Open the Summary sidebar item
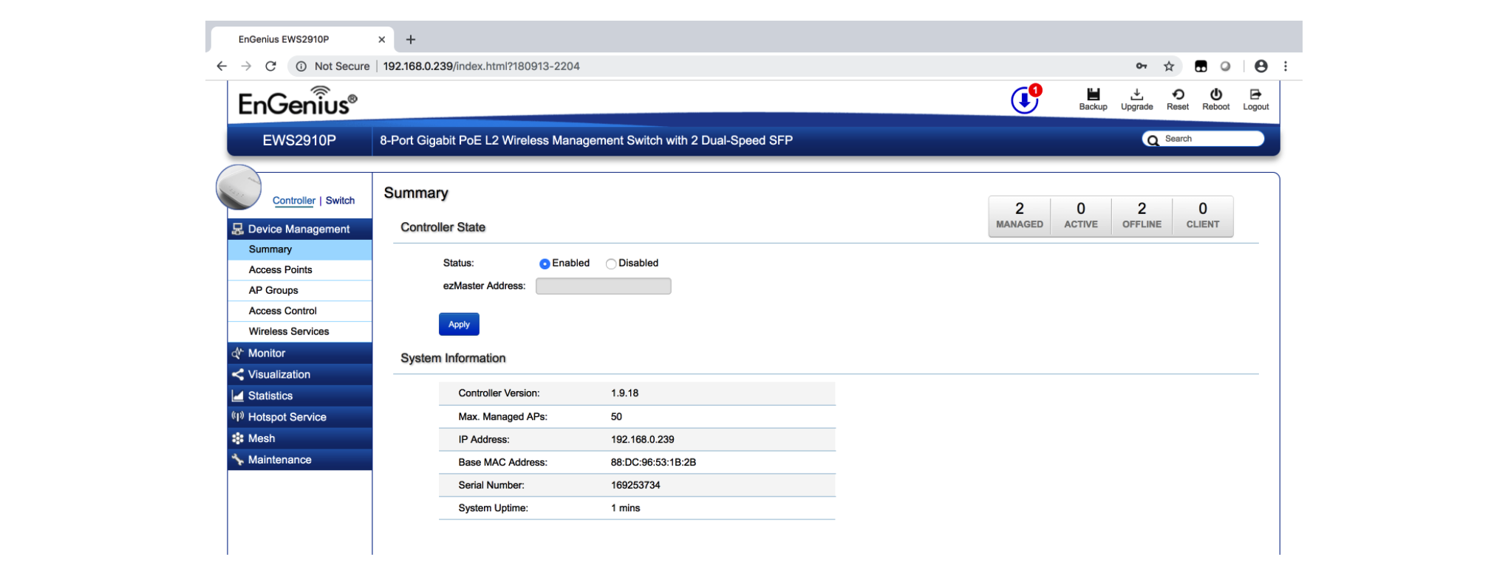Screen dimensions: 1491x580 pyautogui.click(x=300, y=249)
